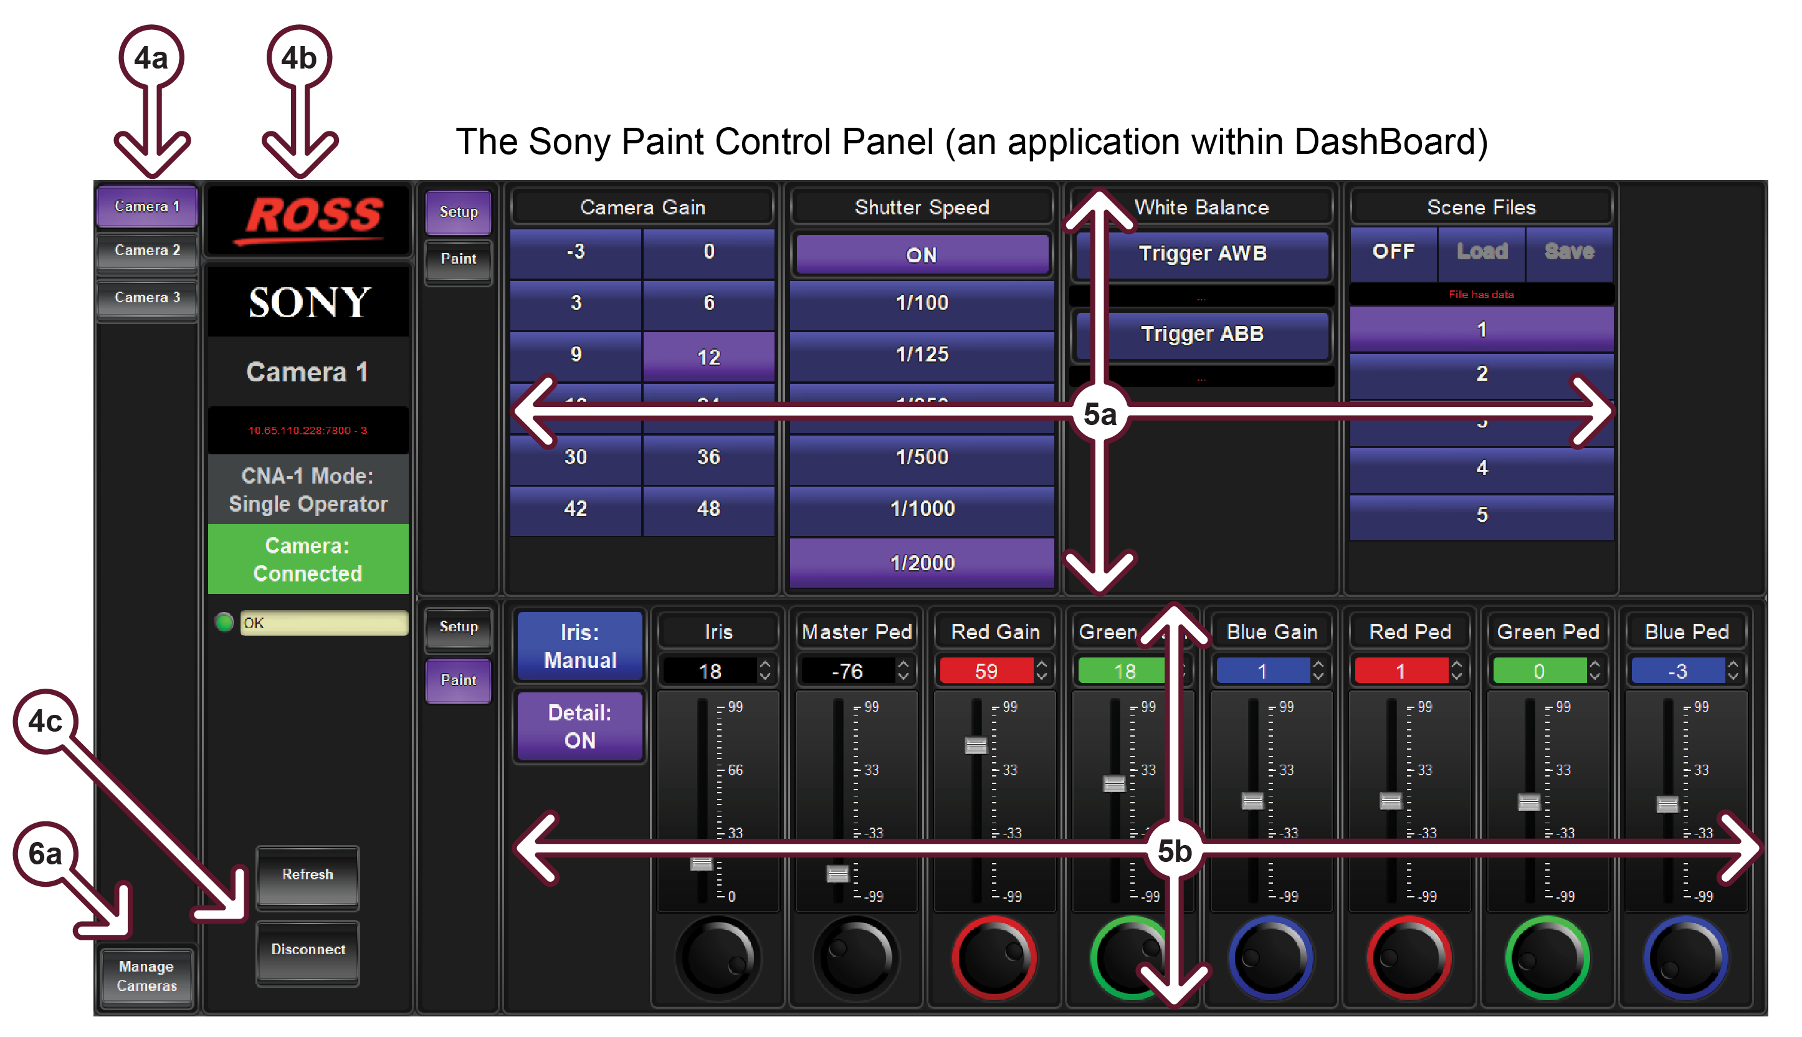Toggle Iris Manual mode button
1802x1037 pixels.
click(x=579, y=645)
